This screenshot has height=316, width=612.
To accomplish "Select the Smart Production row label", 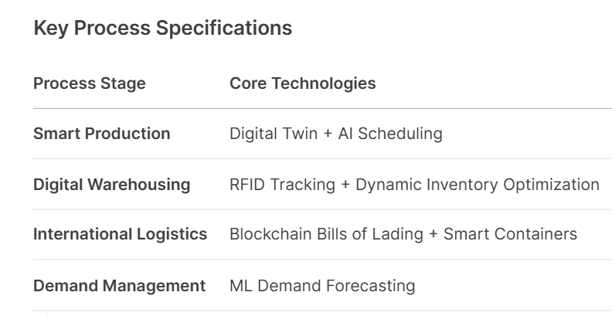I will click(101, 134).
